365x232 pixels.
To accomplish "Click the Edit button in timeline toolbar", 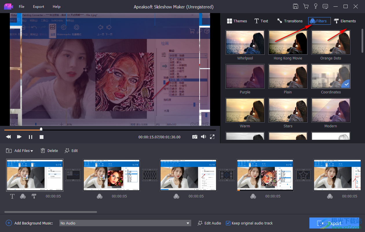I will coord(71,151).
